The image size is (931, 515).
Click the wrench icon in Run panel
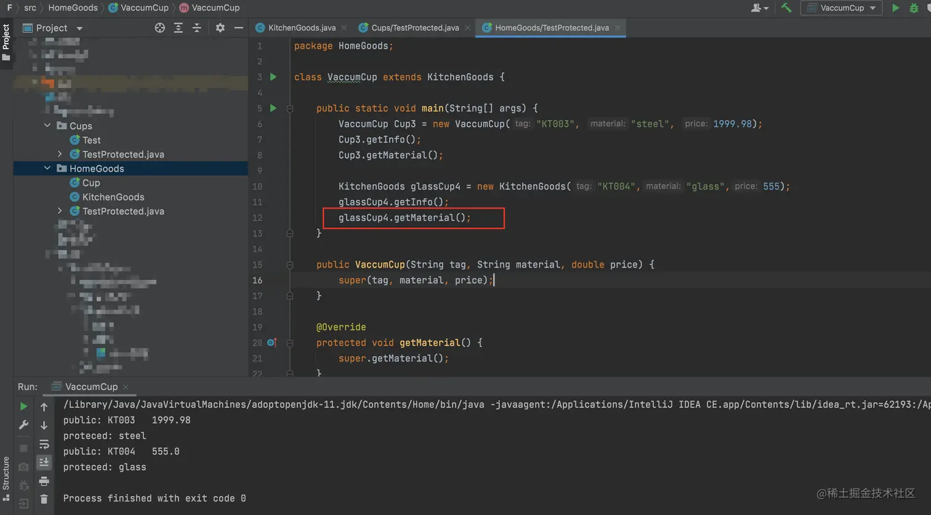point(23,425)
